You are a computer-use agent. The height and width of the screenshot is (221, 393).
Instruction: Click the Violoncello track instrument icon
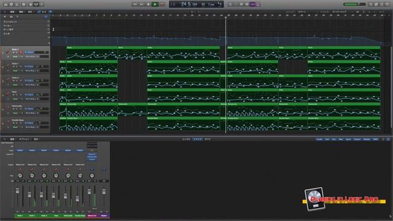pos(7,108)
